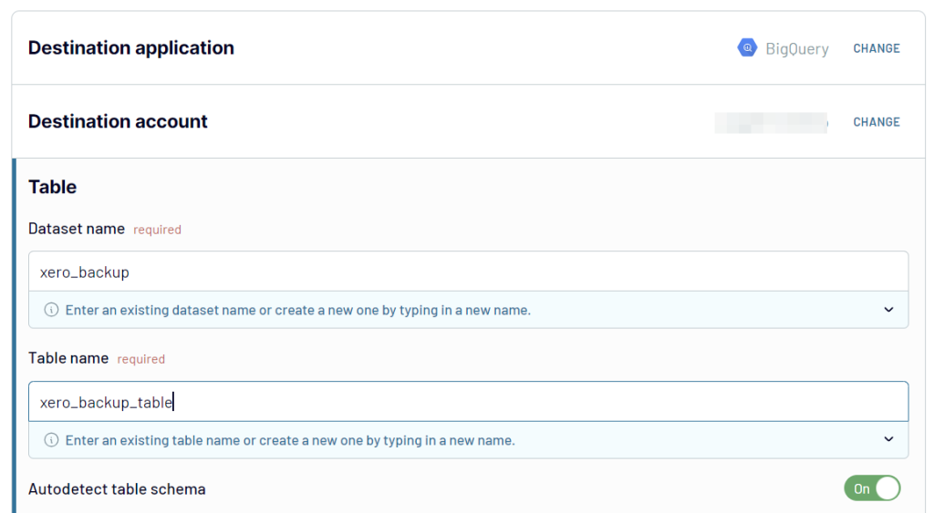Viewport: 934px width, 513px height.
Task: Focus the Table name field with xero_backup_table
Action: 468,402
